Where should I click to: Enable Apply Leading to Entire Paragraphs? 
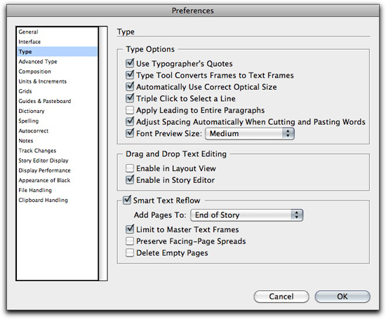[130, 110]
